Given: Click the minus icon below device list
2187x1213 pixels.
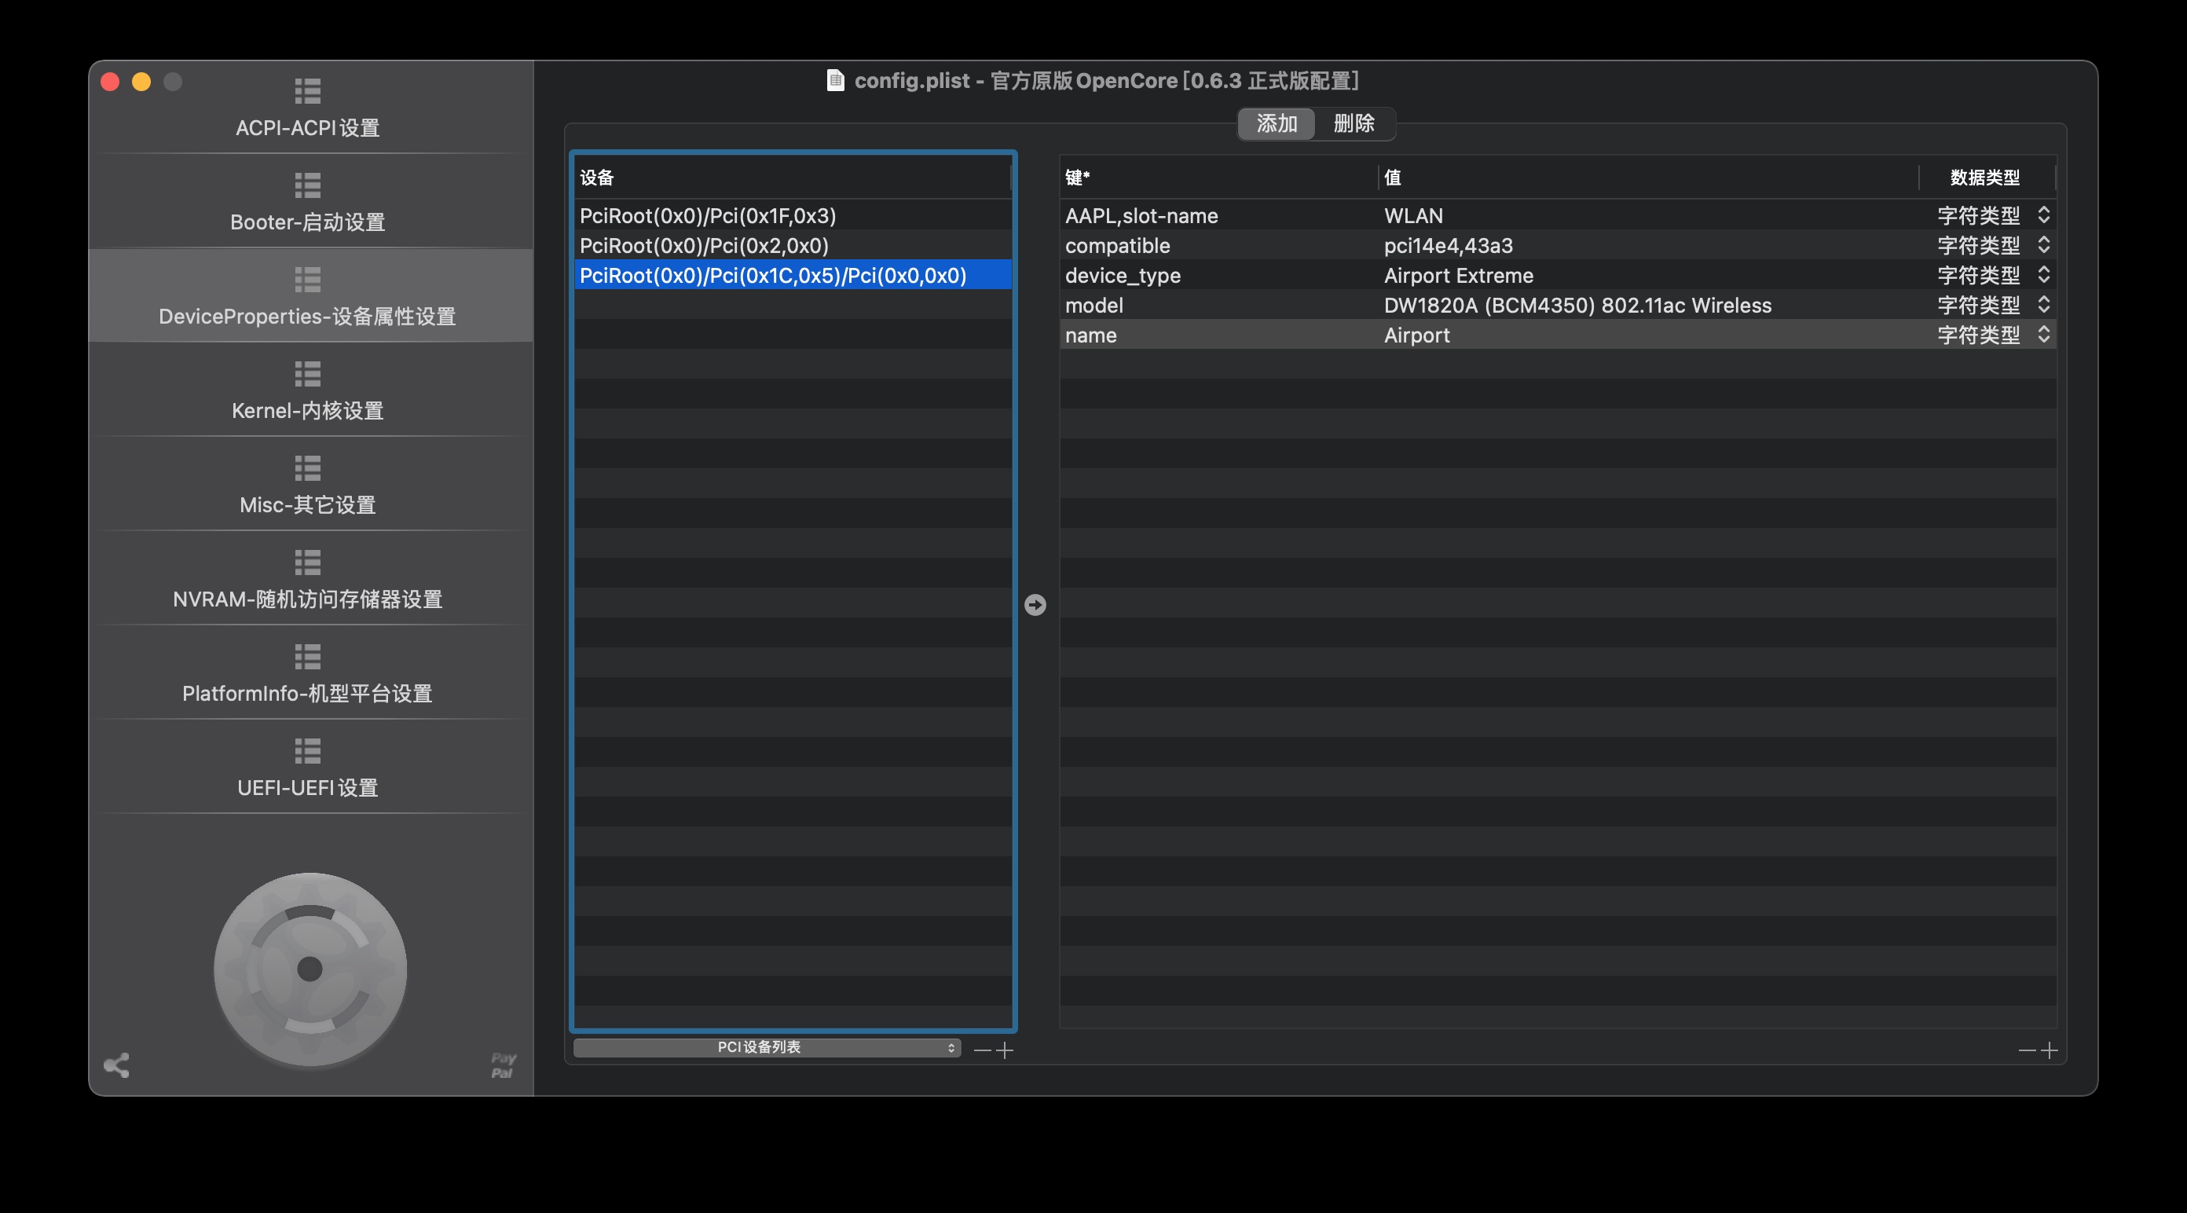Looking at the screenshot, I should click(x=982, y=1051).
